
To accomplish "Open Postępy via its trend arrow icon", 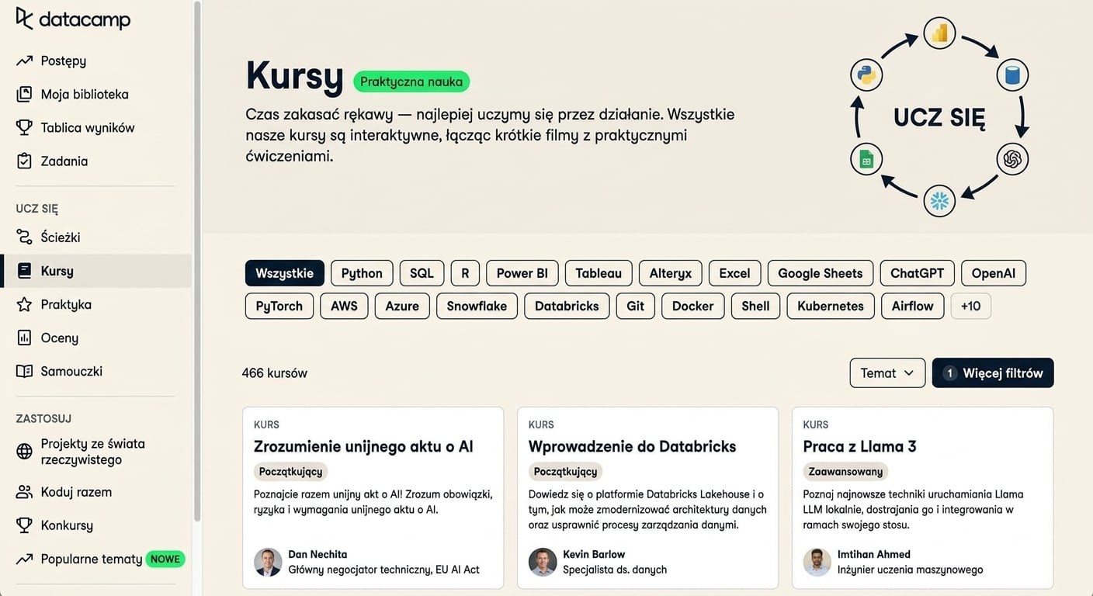I will [x=24, y=61].
